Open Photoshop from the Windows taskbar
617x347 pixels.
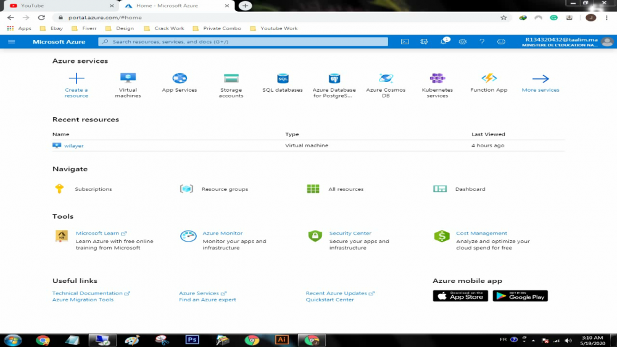(x=192, y=340)
